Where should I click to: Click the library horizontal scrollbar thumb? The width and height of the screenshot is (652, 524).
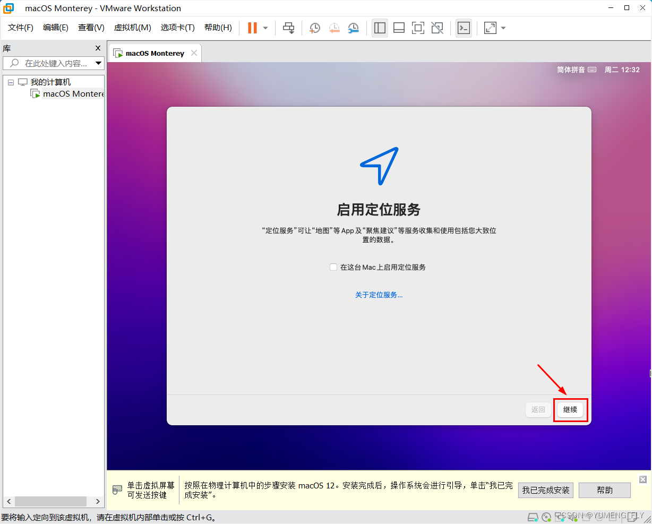pyautogui.click(x=50, y=501)
